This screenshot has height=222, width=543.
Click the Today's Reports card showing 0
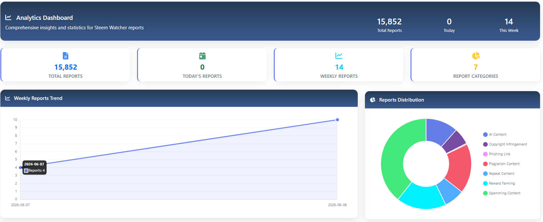pos(202,65)
